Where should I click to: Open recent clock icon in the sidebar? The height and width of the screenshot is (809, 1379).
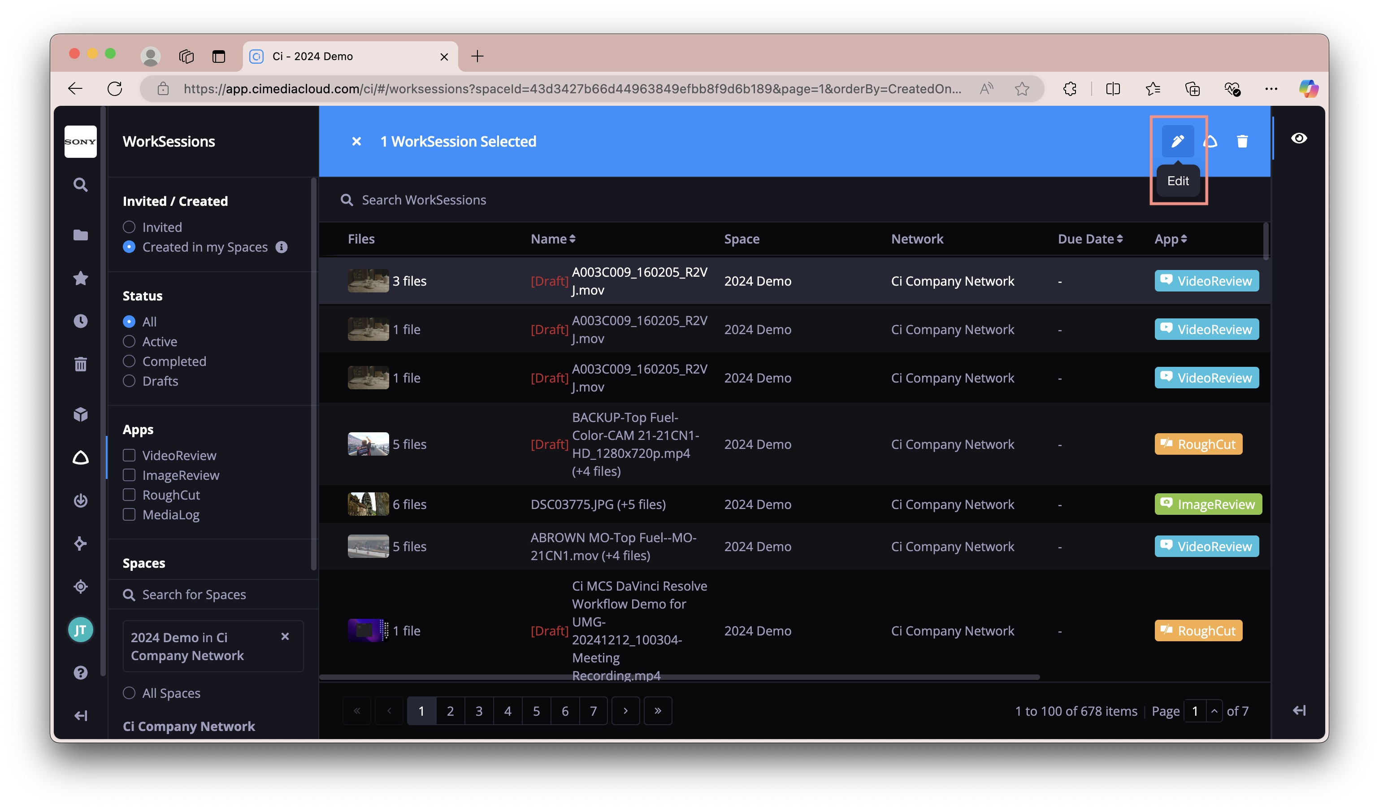coord(80,321)
